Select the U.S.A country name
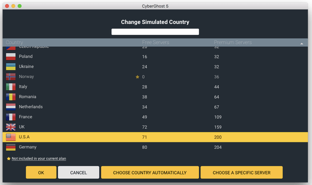Screen dimensions: 312x185 (24, 137)
